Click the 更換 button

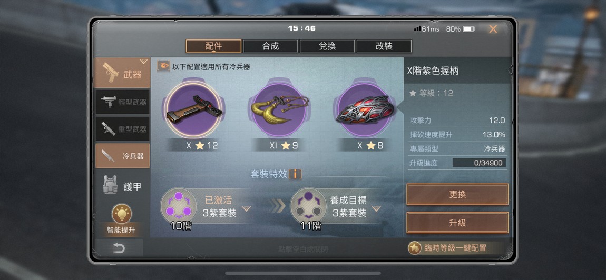(x=457, y=194)
